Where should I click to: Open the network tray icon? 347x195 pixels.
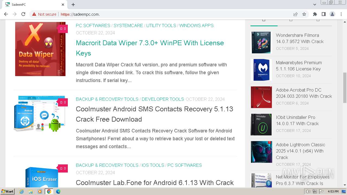click(315, 191)
